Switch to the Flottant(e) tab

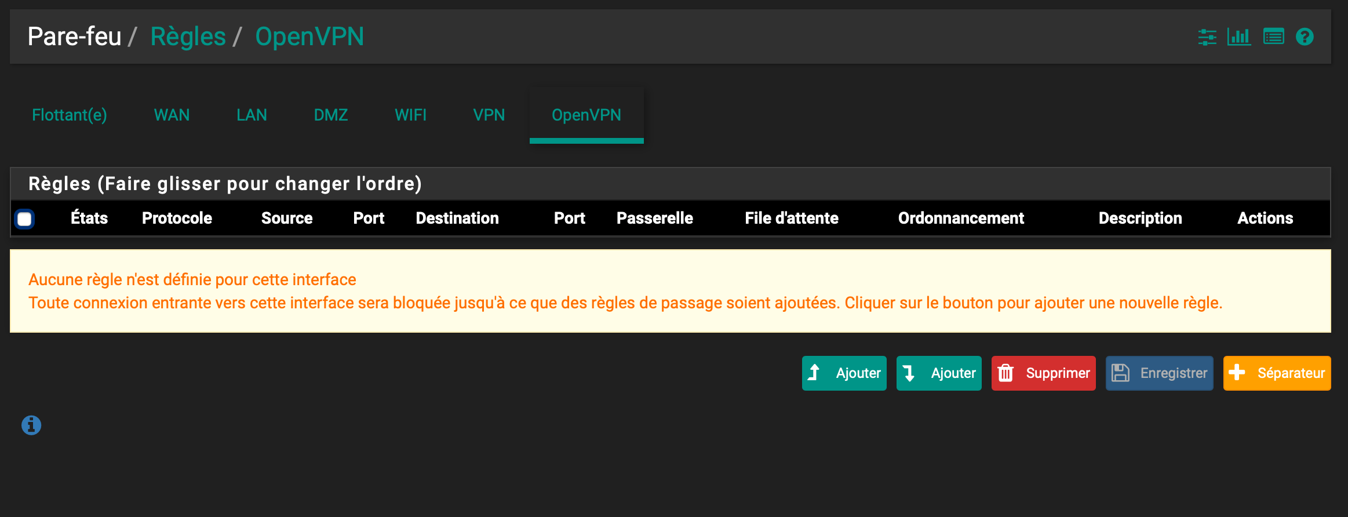click(70, 115)
